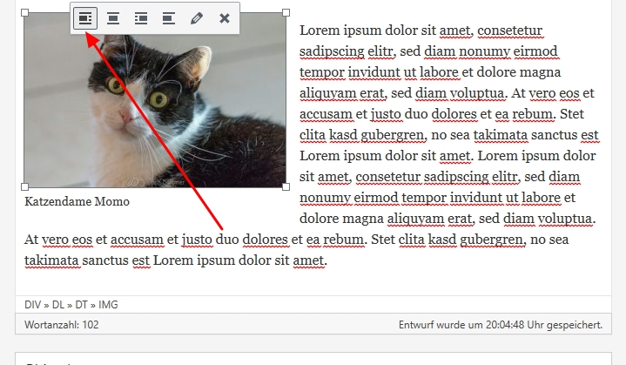
Task: Click the top-left image resize handle
Action: (24, 13)
